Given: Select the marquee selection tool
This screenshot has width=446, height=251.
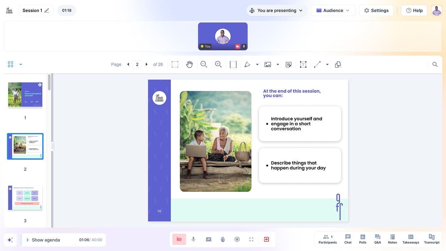Looking at the screenshot, I should 175,64.
